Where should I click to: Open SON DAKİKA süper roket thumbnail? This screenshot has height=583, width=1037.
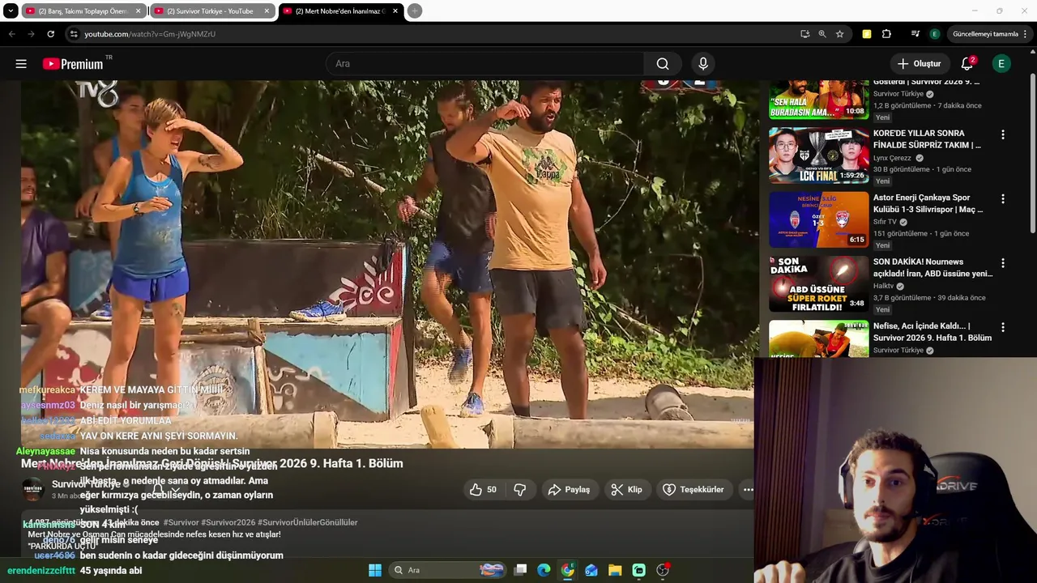click(x=818, y=283)
